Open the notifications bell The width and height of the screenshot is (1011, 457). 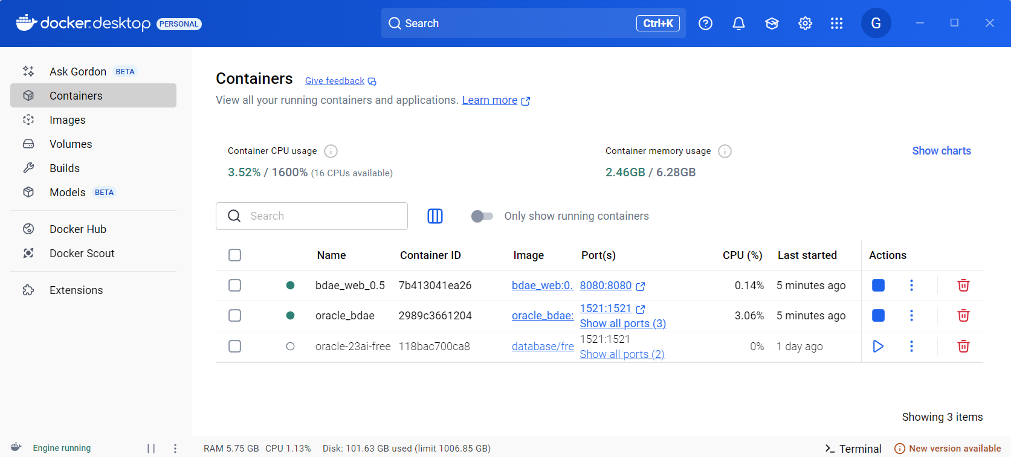pos(738,24)
